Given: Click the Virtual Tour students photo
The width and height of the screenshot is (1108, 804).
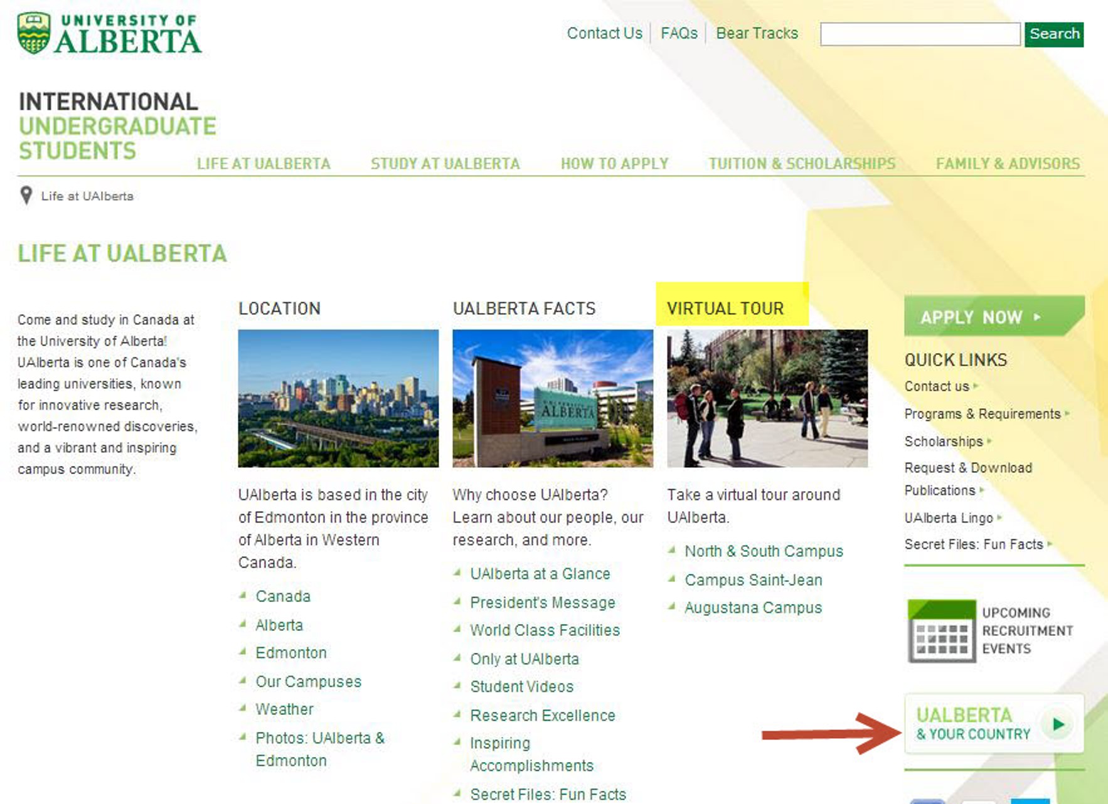Looking at the screenshot, I should pos(767,398).
